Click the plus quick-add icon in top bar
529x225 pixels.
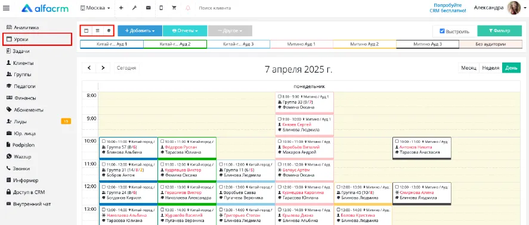pyautogui.click(x=121, y=8)
